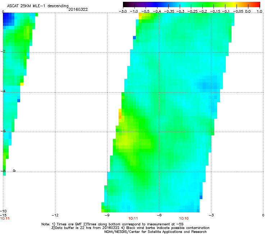The height and width of the screenshot is (234, 266).
Task: Click the latitude label -2 on left axis
Action: 4,51
